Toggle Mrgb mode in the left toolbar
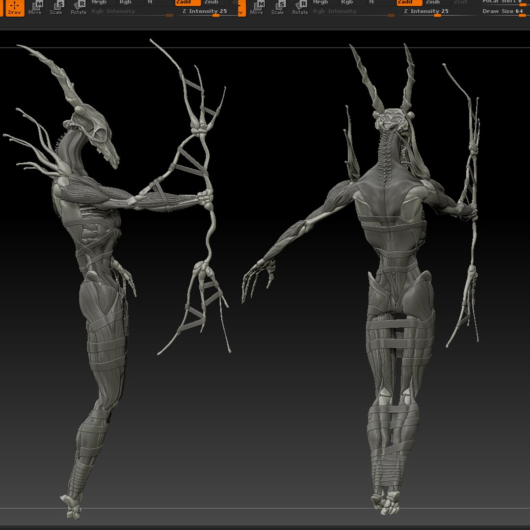 coord(103,3)
